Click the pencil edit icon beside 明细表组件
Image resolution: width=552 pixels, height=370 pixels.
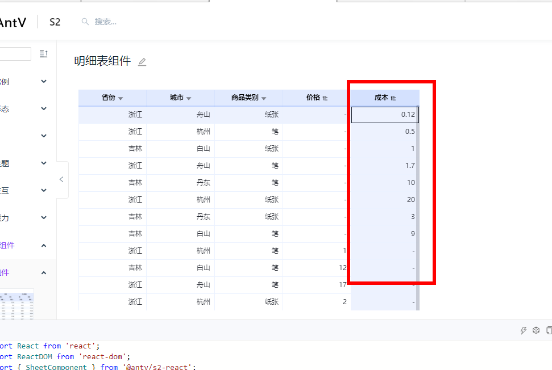coord(142,61)
